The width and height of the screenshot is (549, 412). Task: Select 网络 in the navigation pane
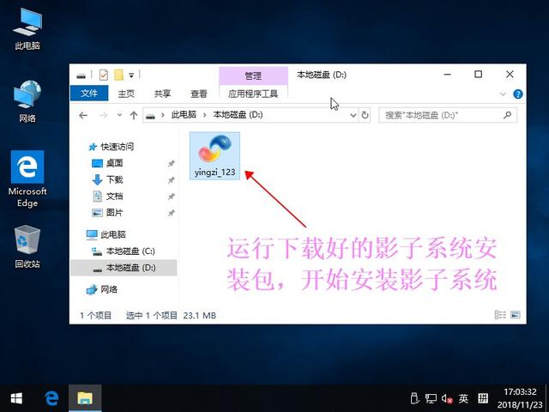click(x=109, y=289)
